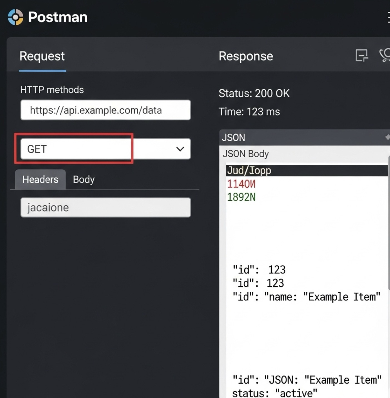The image size is (390, 398).
Task: Click the green 1892N value
Action: [x=241, y=197]
